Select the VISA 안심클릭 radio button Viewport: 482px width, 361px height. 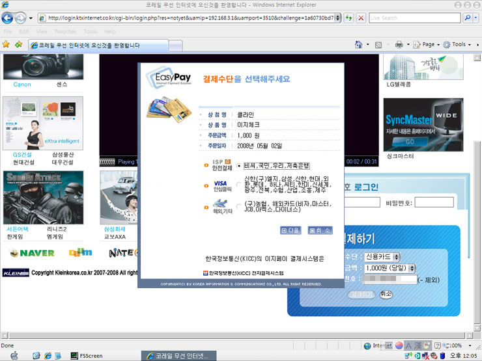pos(239,184)
